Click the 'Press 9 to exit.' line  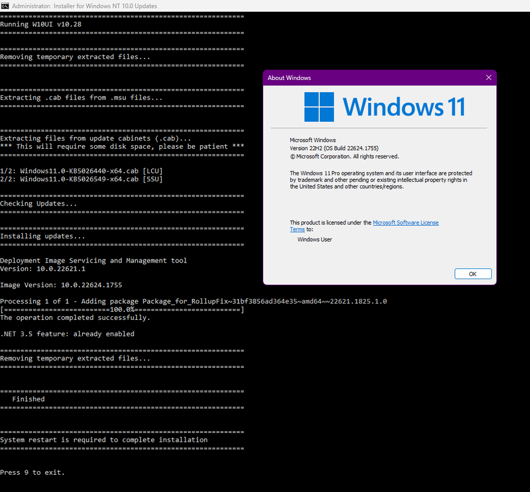(x=33, y=473)
